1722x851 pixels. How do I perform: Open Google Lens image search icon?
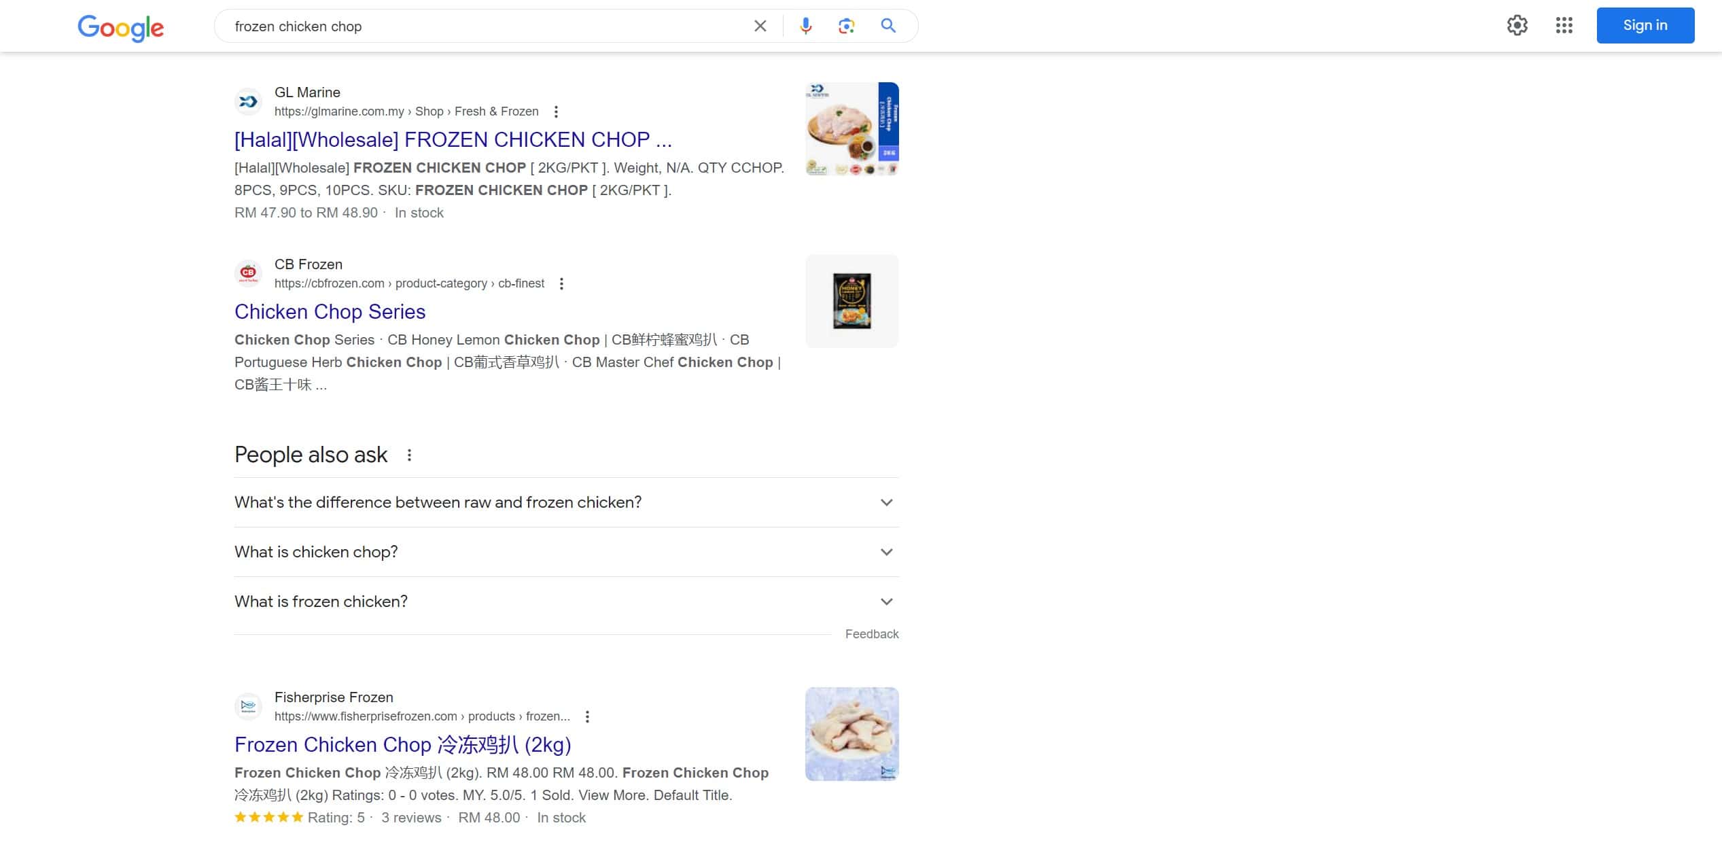(x=846, y=26)
